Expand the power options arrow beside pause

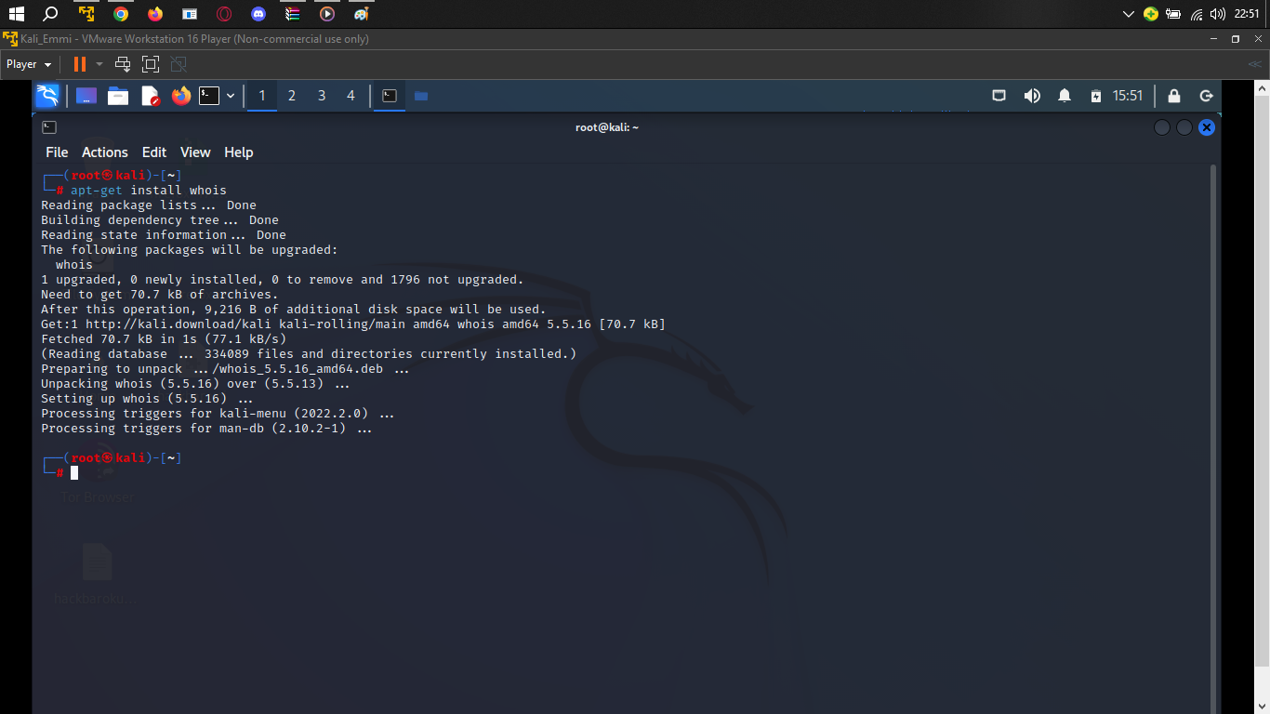click(99, 64)
